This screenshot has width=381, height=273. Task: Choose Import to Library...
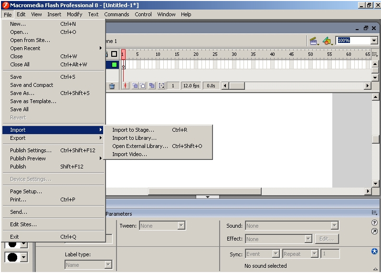158,138
